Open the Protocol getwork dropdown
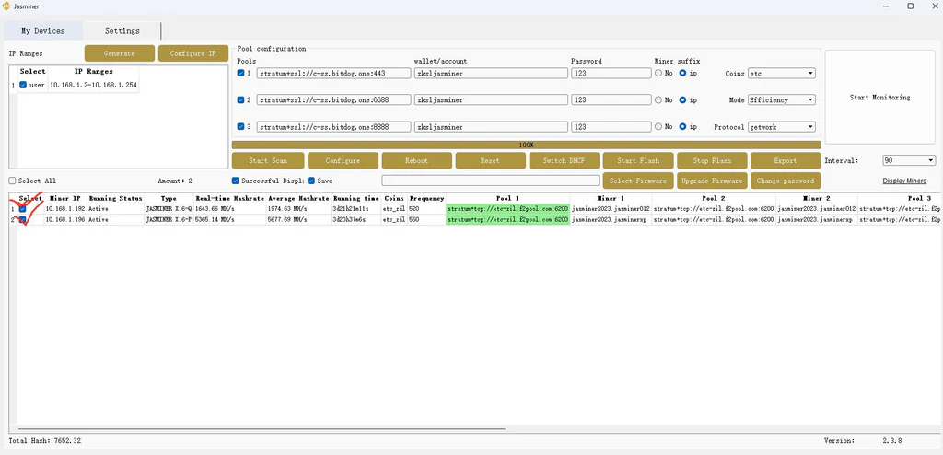This screenshot has width=943, height=455. click(781, 126)
